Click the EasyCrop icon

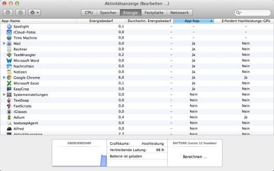pyautogui.click(x=9, y=89)
